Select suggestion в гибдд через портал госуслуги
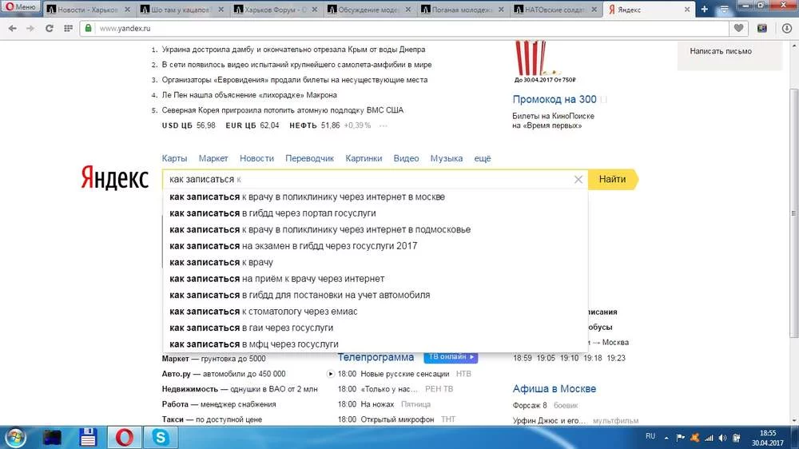Viewport: 799px width, 449px height. pyautogui.click(x=375, y=213)
